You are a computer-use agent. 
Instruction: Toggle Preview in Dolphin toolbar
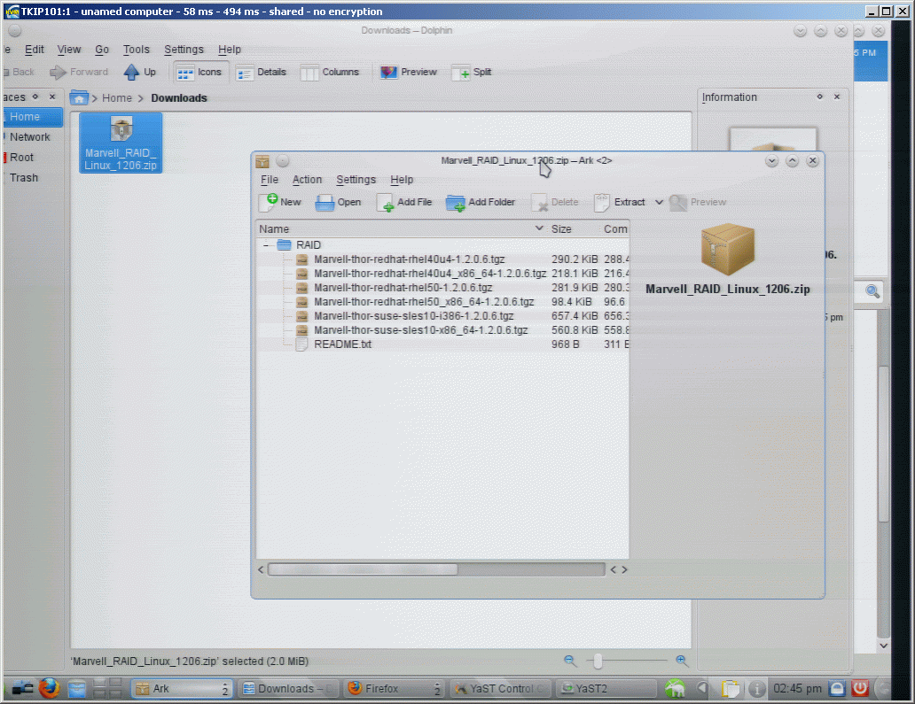coord(409,73)
